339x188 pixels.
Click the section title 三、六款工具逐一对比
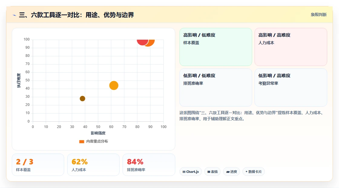point(76,15)
